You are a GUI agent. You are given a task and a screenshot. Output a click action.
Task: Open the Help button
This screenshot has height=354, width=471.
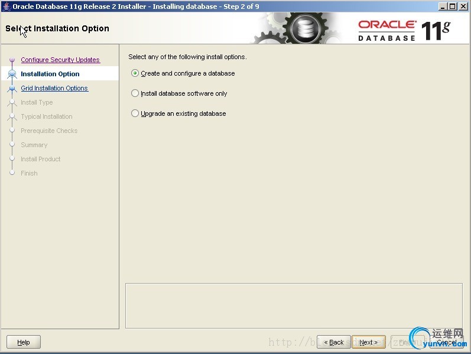(24, 342)
